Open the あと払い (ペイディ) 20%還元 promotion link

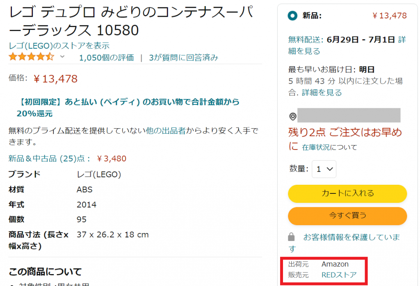coord(128,107)
